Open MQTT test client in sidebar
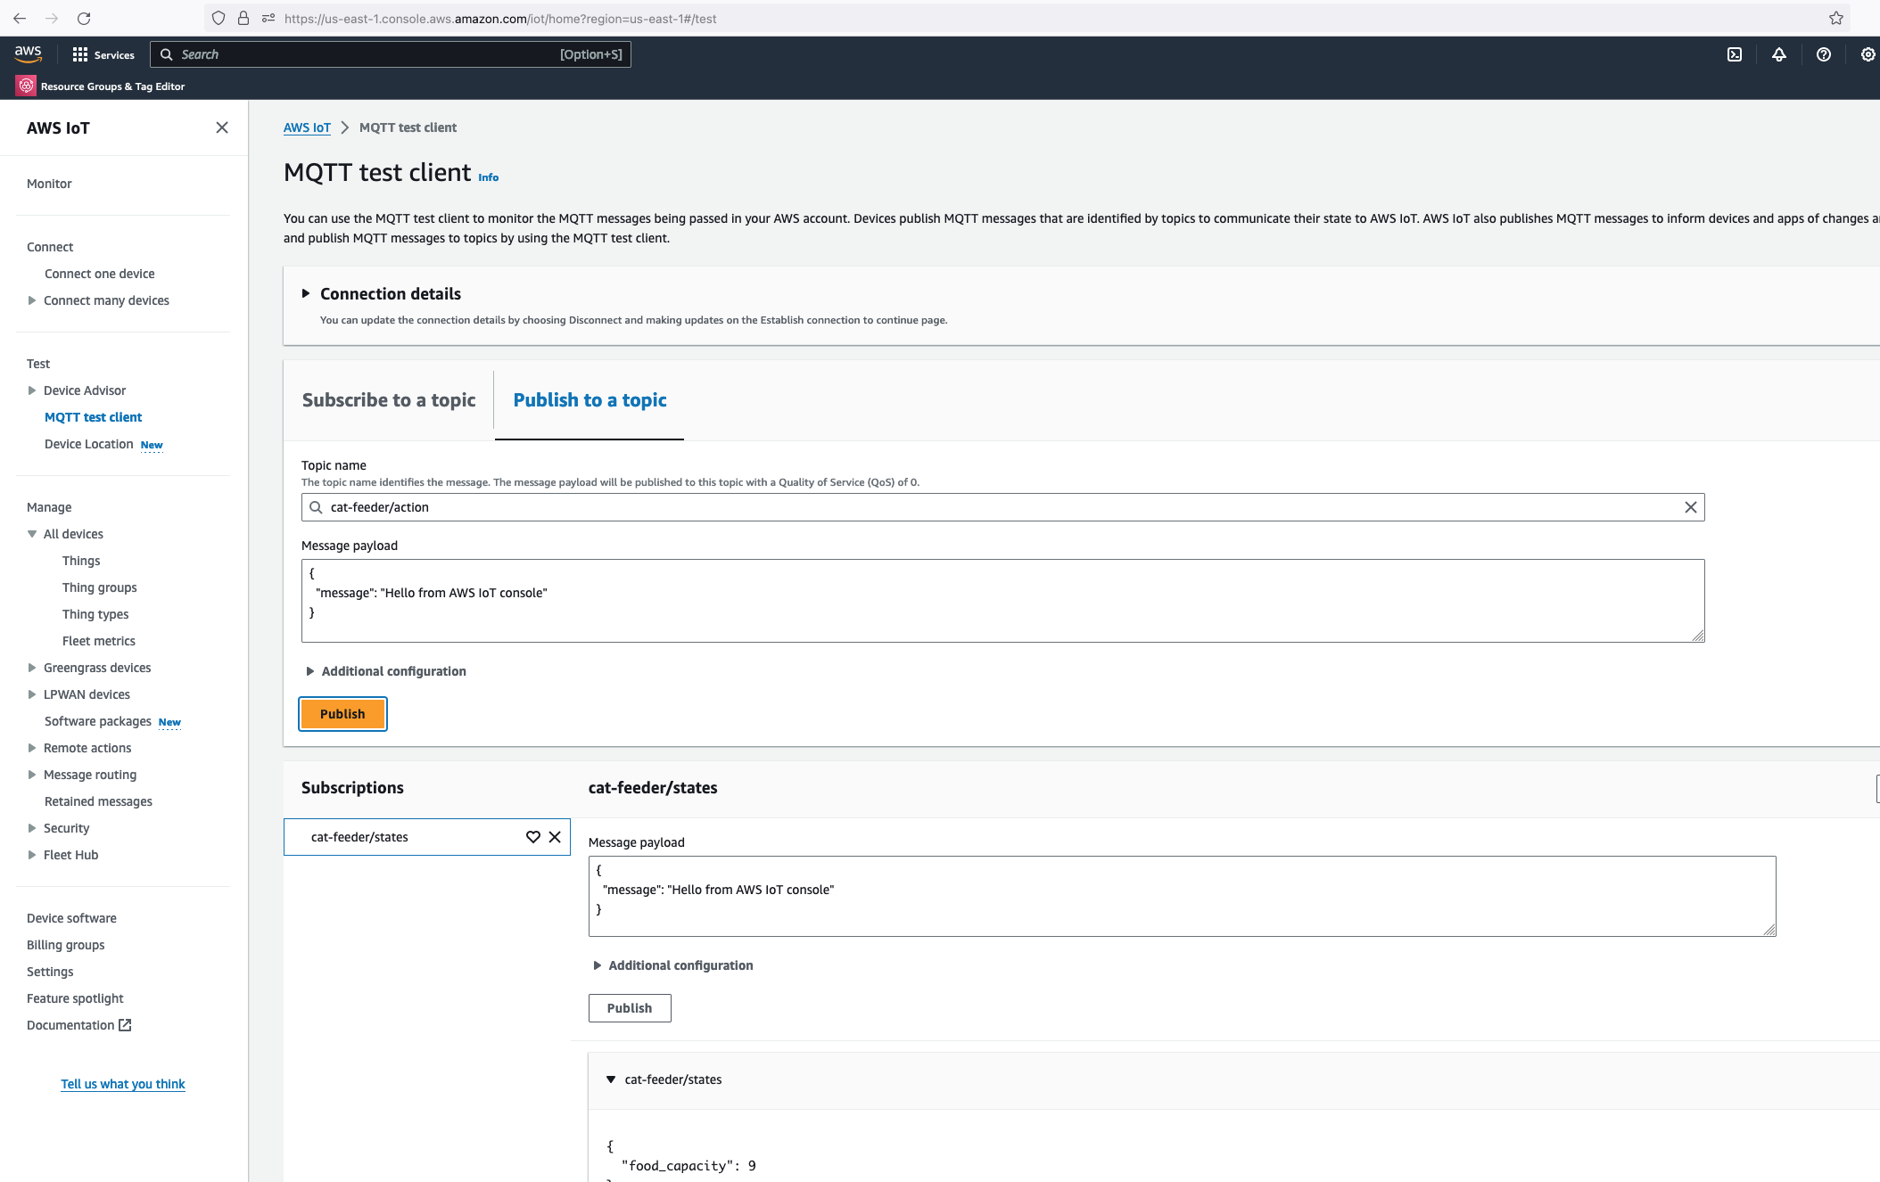The height and width of the screenshot is (1182, 1880). coord(94,417)
